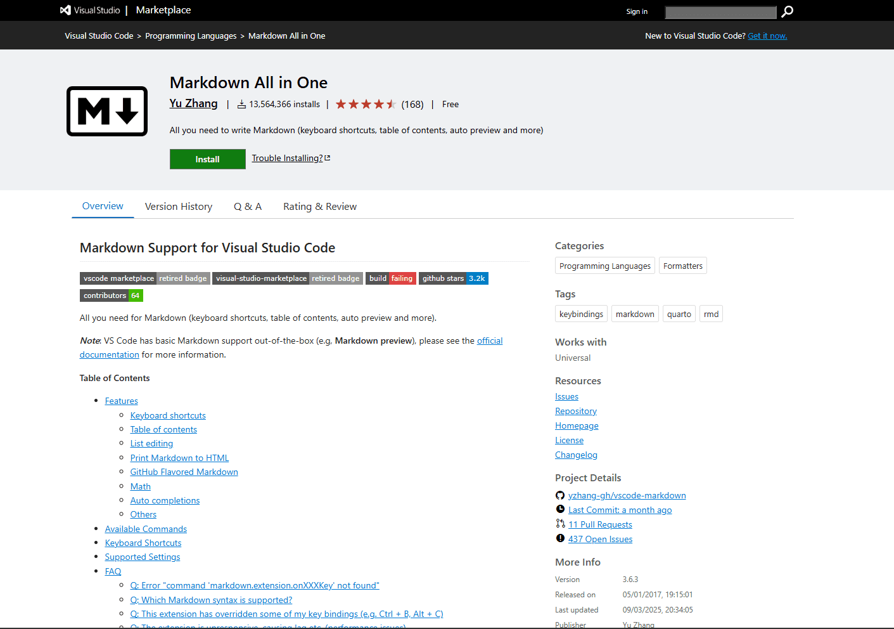Click the rmd tag
The image size is (894, 629).
click(x=711, y=314)
